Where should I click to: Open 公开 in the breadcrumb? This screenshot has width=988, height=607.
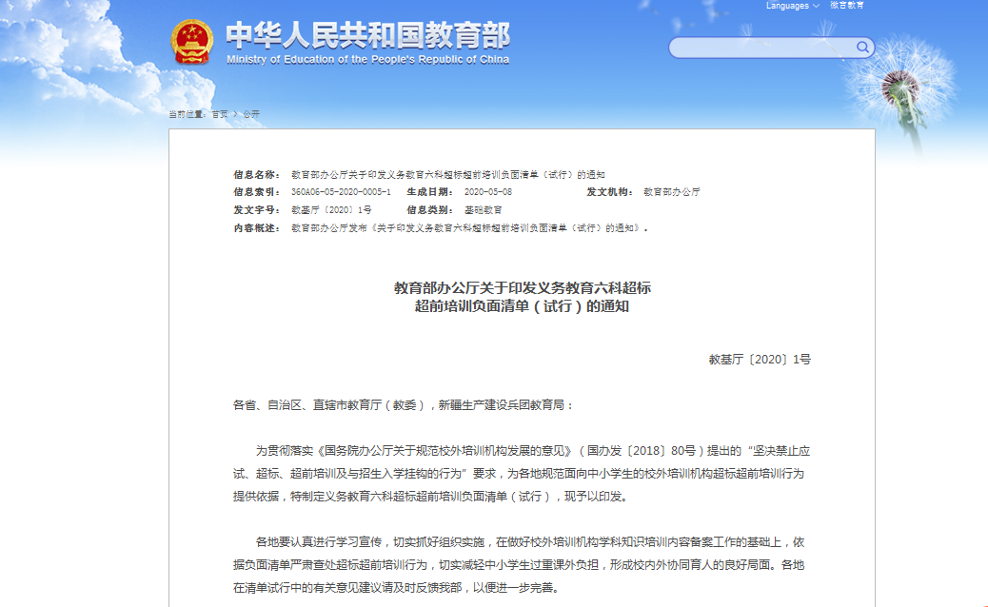(x=250, y=114)
